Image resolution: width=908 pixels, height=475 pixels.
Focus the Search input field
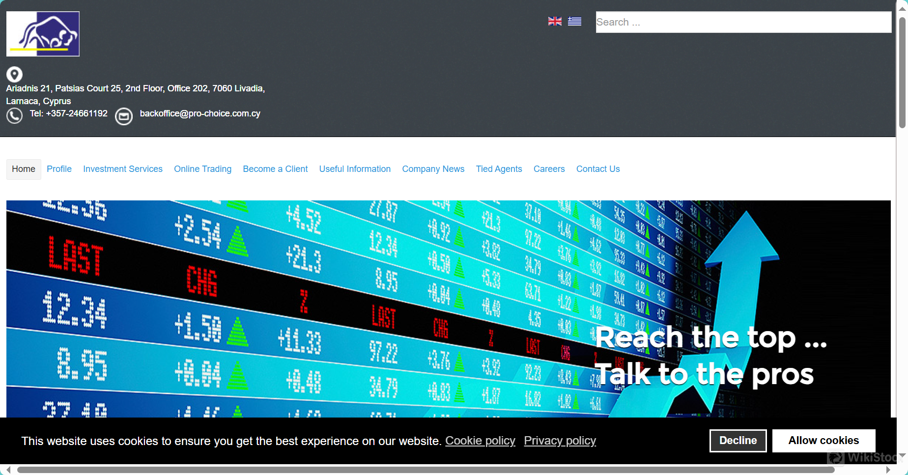coord(743,22)
